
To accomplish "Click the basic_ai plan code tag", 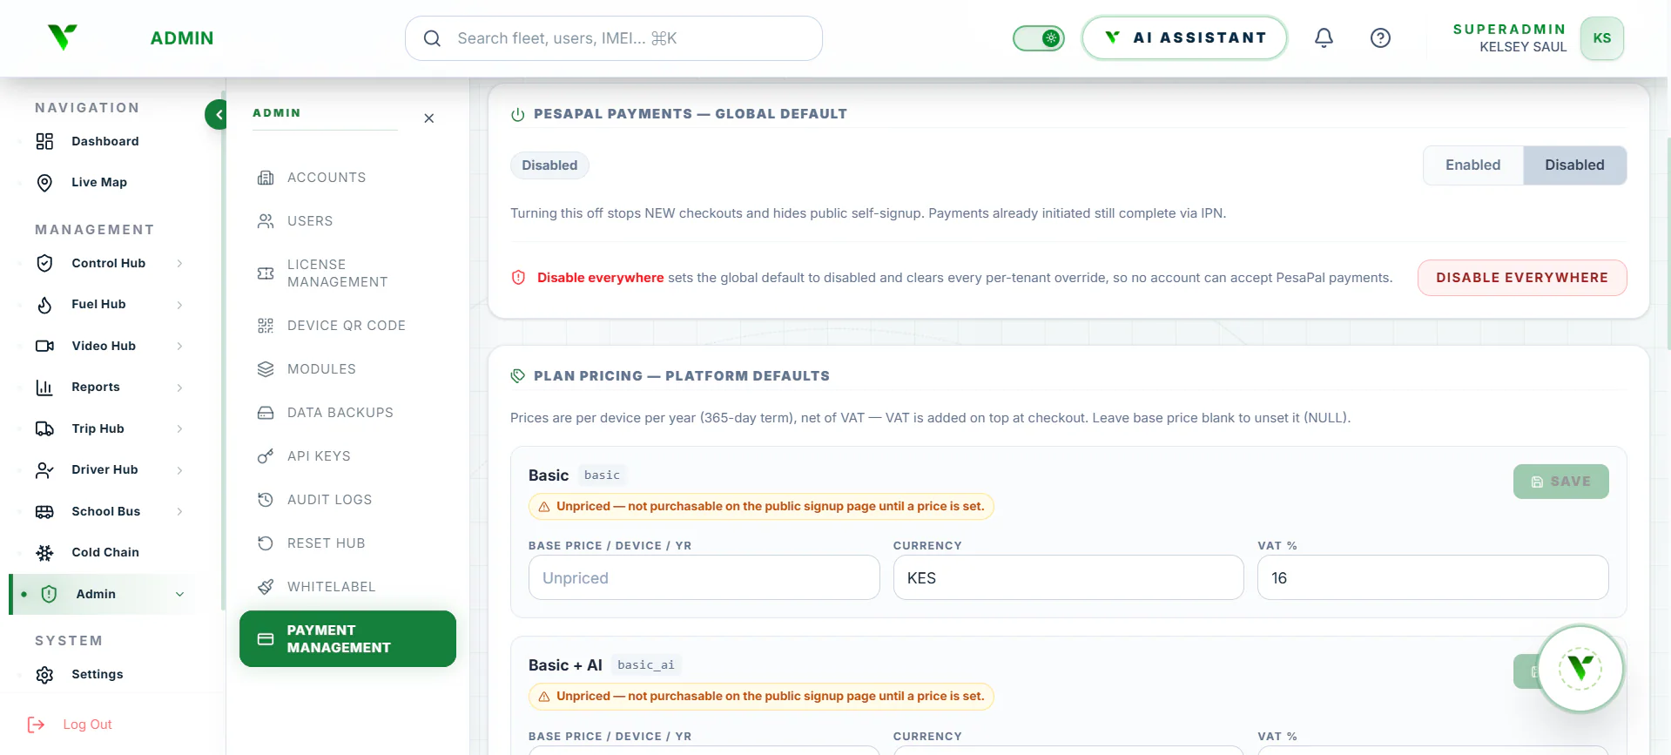I will pyautogui.click(x=645, y=665).
